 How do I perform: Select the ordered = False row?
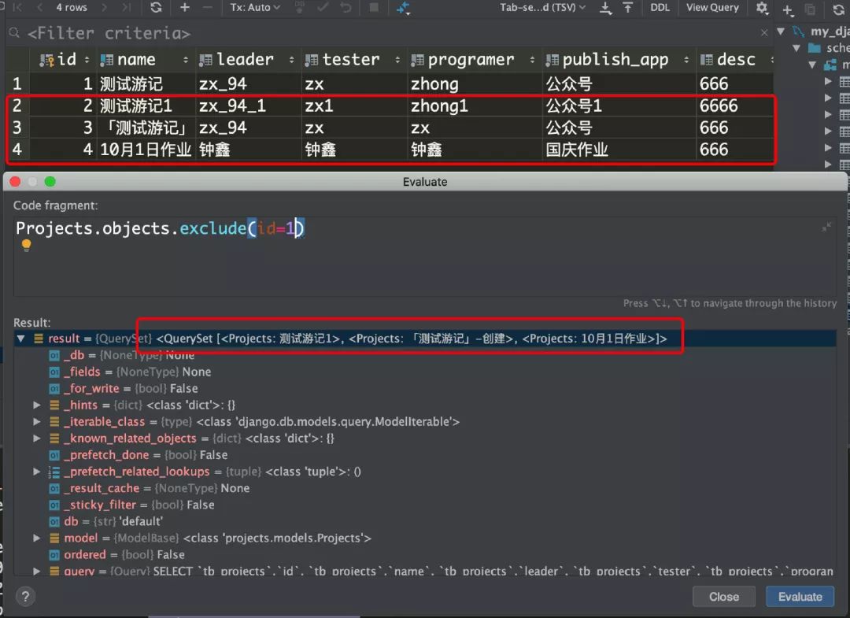[x=425, y=554]
